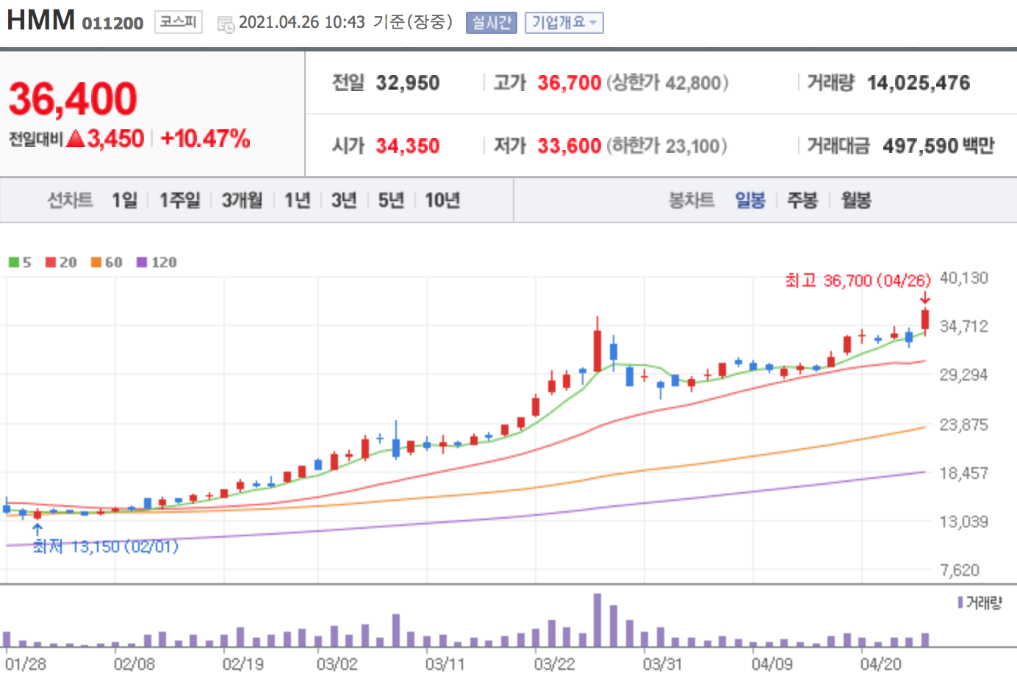Image resolution: width=1017 pixels, height=689 pixels.
Task: Switch to the 일봉 candle chart
Action: coord(750,200)
